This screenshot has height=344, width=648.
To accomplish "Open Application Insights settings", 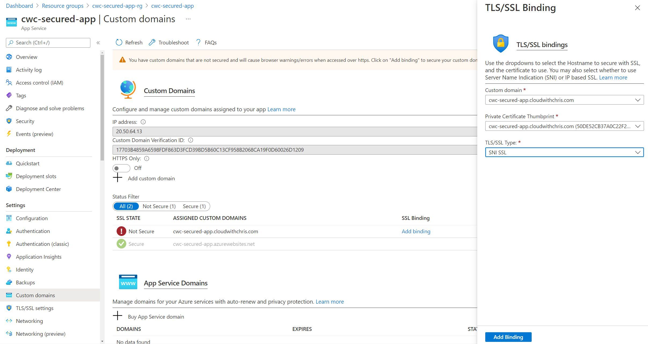I will point(39,257).
